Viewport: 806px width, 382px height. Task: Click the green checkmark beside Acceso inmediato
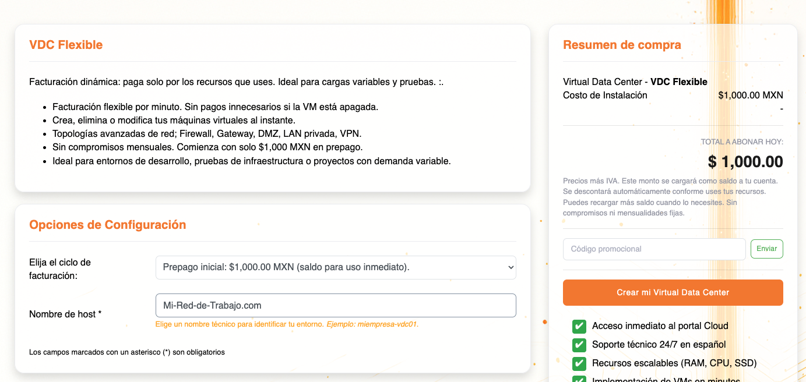579,326
